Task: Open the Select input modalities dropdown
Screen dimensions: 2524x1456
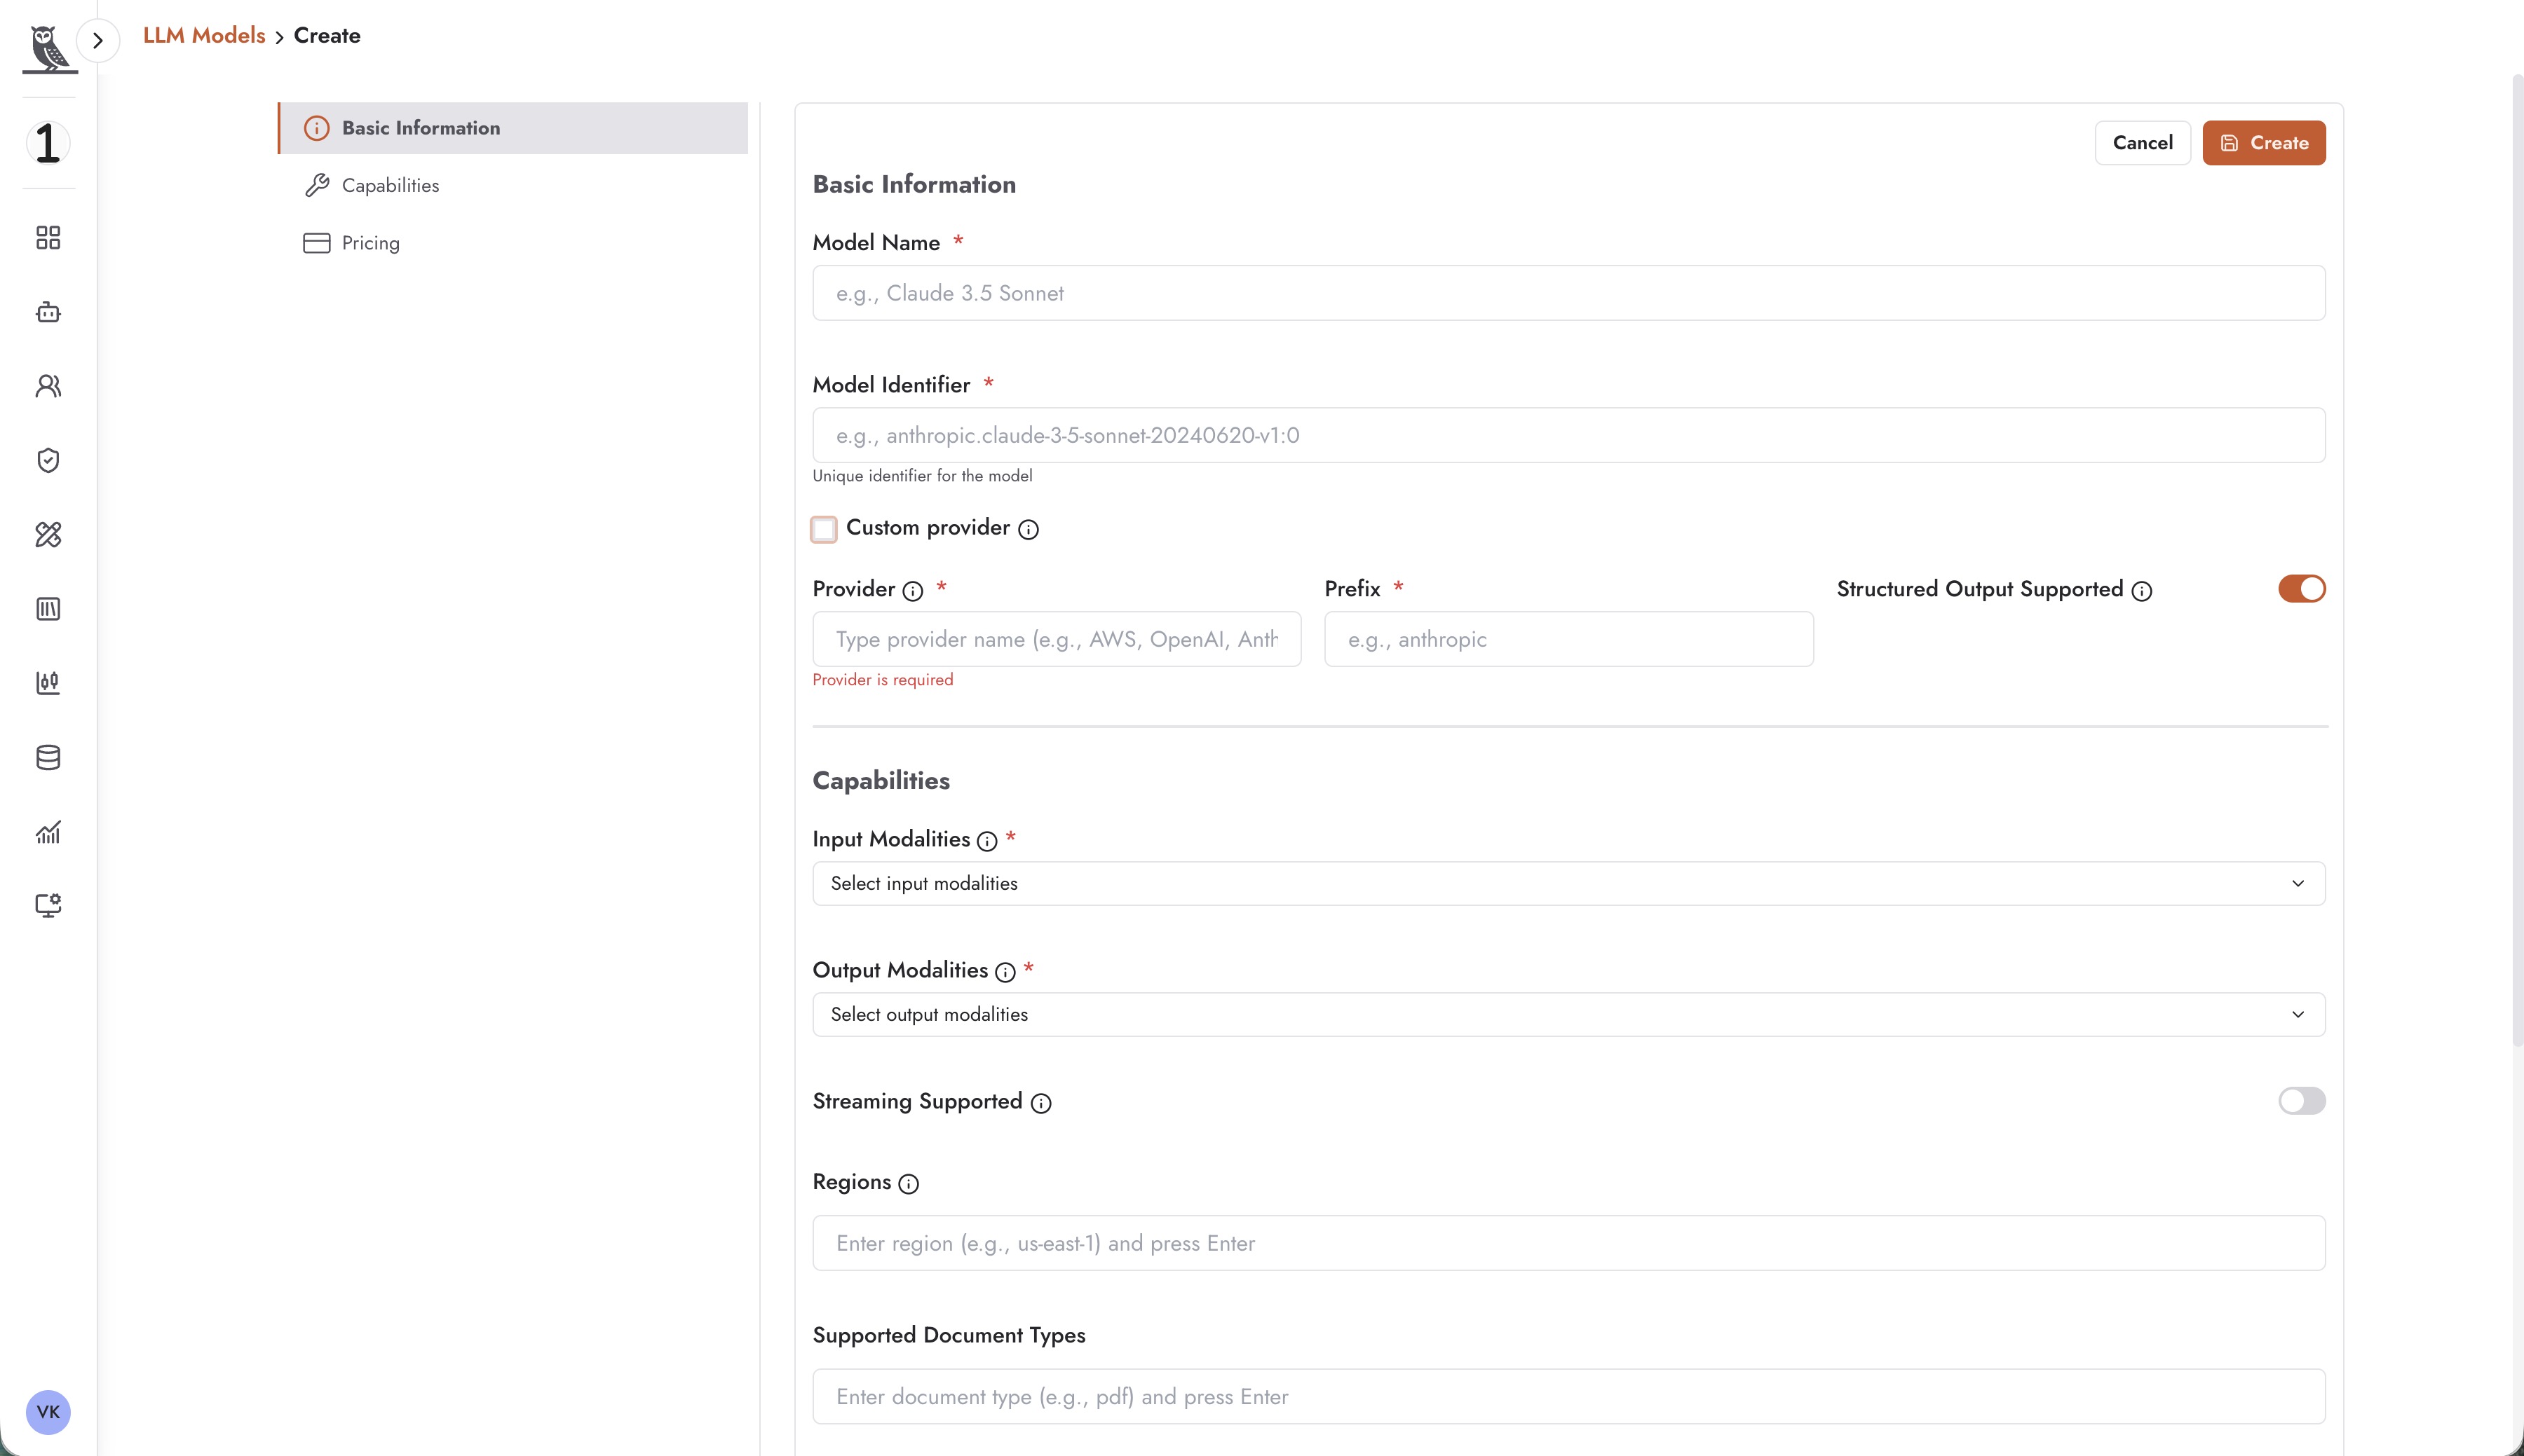Action: [x=1568, y=884]
